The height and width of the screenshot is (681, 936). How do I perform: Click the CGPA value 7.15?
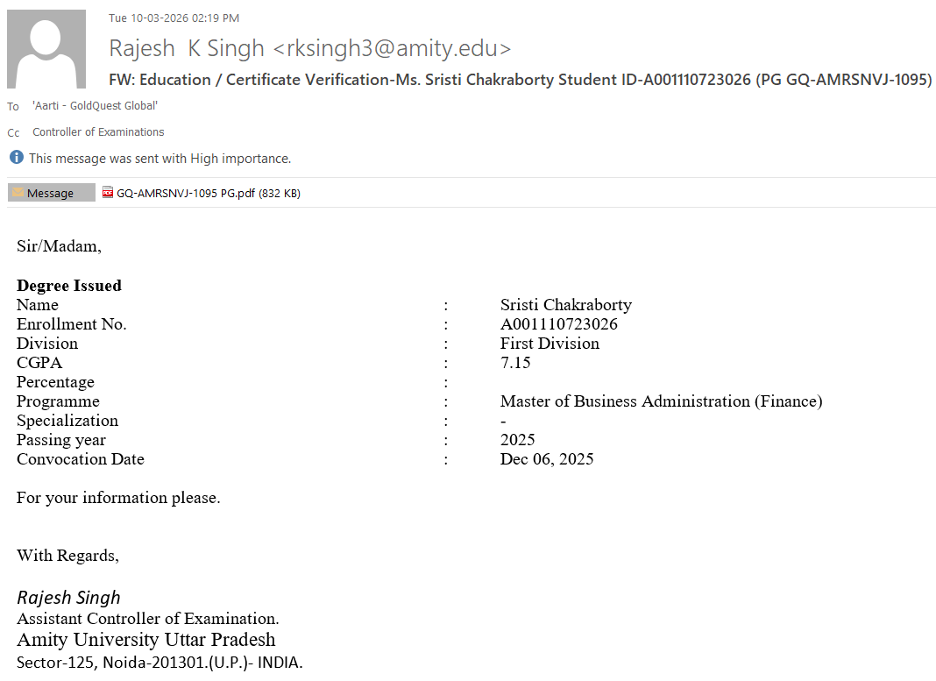515,363
